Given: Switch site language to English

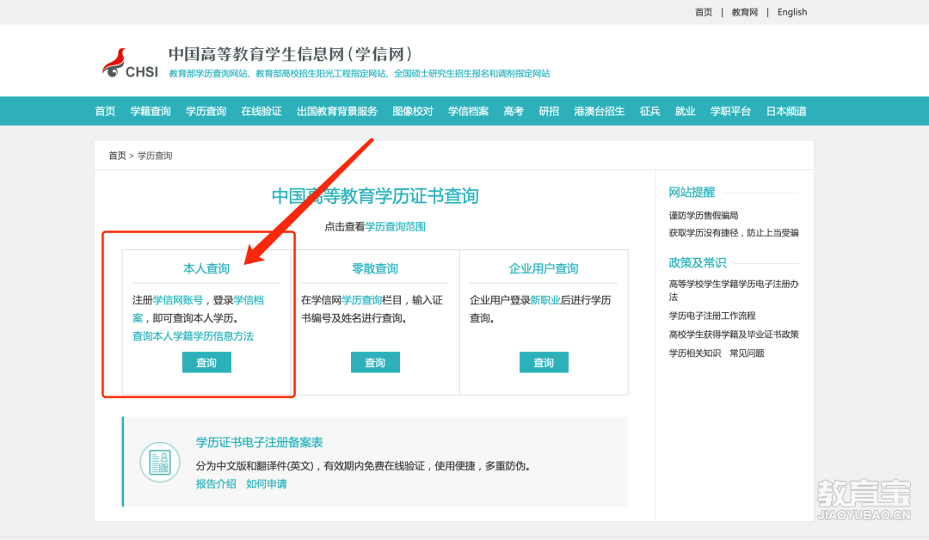Looking at the screenshot, I should pyautogui.click(x=792, y=12).
